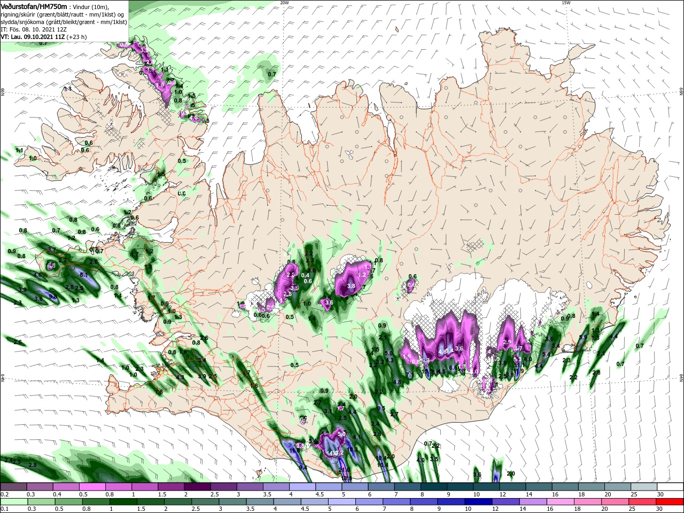Image resolution: width=684 pixels, height=513 pixels.
Task: Pick the upper legend swatch starting at 0.2
Action: click(x=14, y=487)
